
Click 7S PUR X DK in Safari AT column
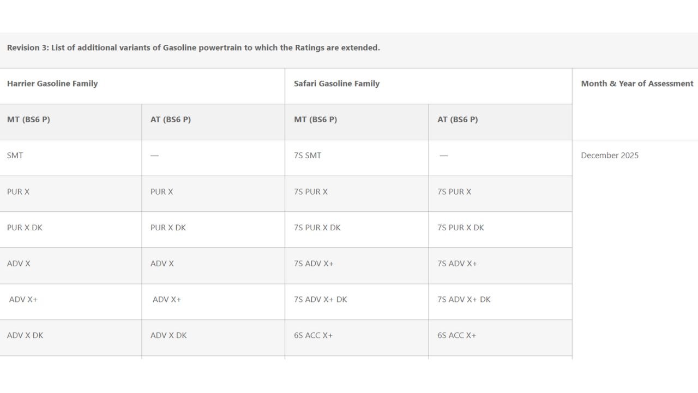pyautogui.click(x=461, y=228)
